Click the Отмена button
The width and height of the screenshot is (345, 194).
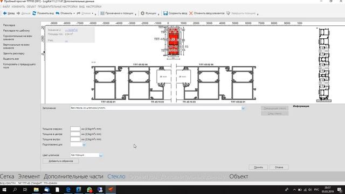click(x=279, y=167)
